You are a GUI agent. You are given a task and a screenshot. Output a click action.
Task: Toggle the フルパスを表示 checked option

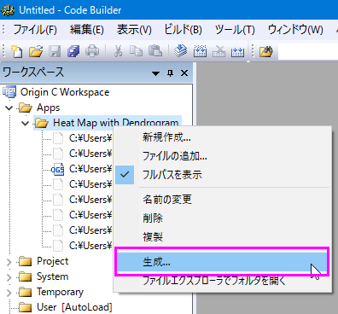tap(223, 174)
